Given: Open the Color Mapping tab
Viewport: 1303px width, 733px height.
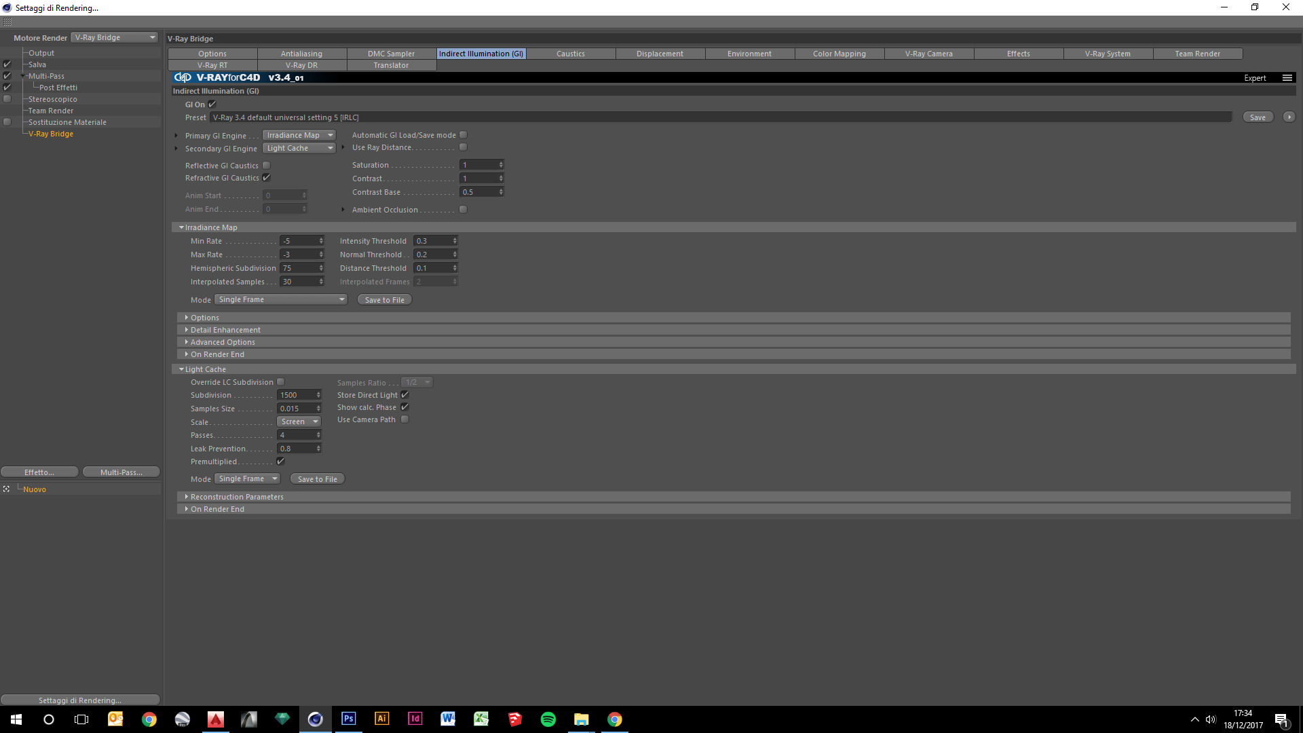Looking at the screenshot, I should [x=839, y=54].
